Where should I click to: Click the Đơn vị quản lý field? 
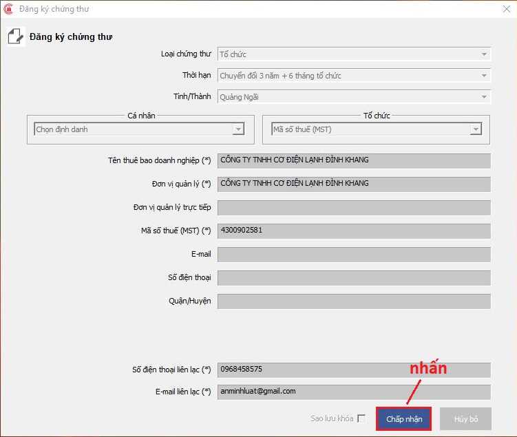tap(354, 184)
